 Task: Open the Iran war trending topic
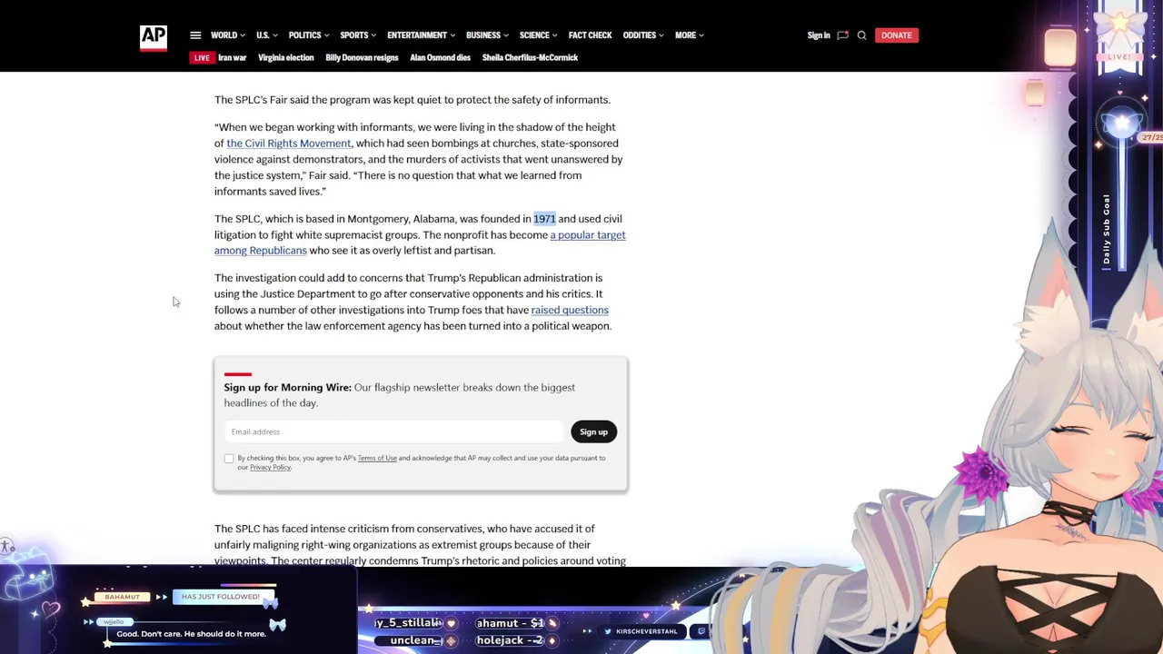(232, 58)
